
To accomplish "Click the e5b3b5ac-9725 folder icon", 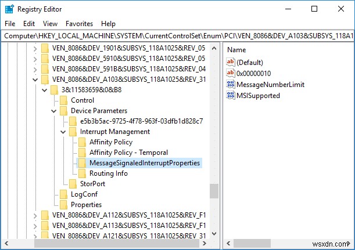I will pyautogui.click(x=73, y=121).
